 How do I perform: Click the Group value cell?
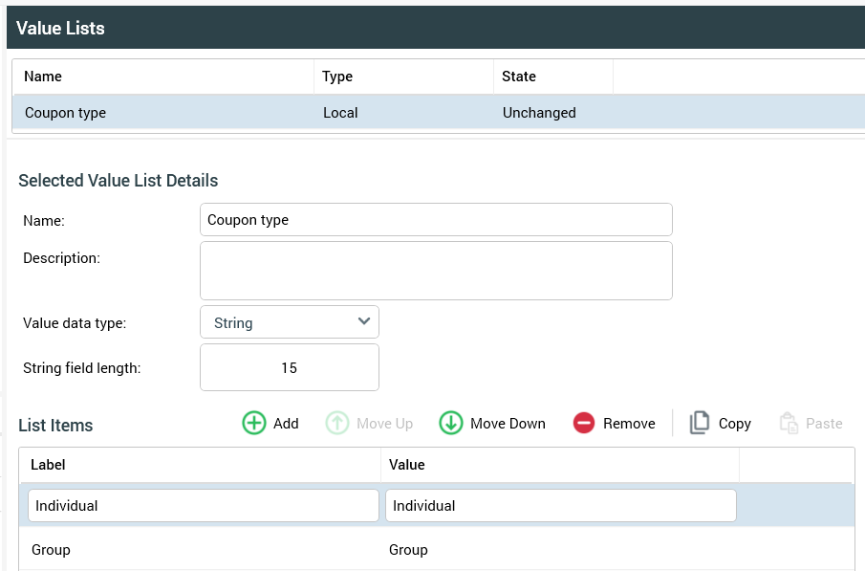pyautogui.click(x=409, y=550)
